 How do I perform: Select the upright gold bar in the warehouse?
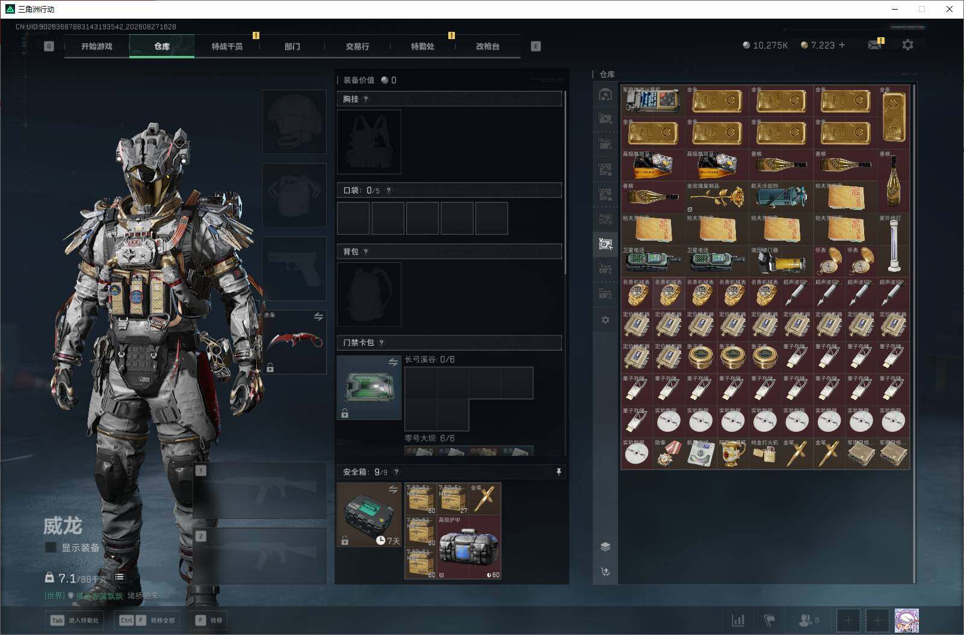click(894, 117)
